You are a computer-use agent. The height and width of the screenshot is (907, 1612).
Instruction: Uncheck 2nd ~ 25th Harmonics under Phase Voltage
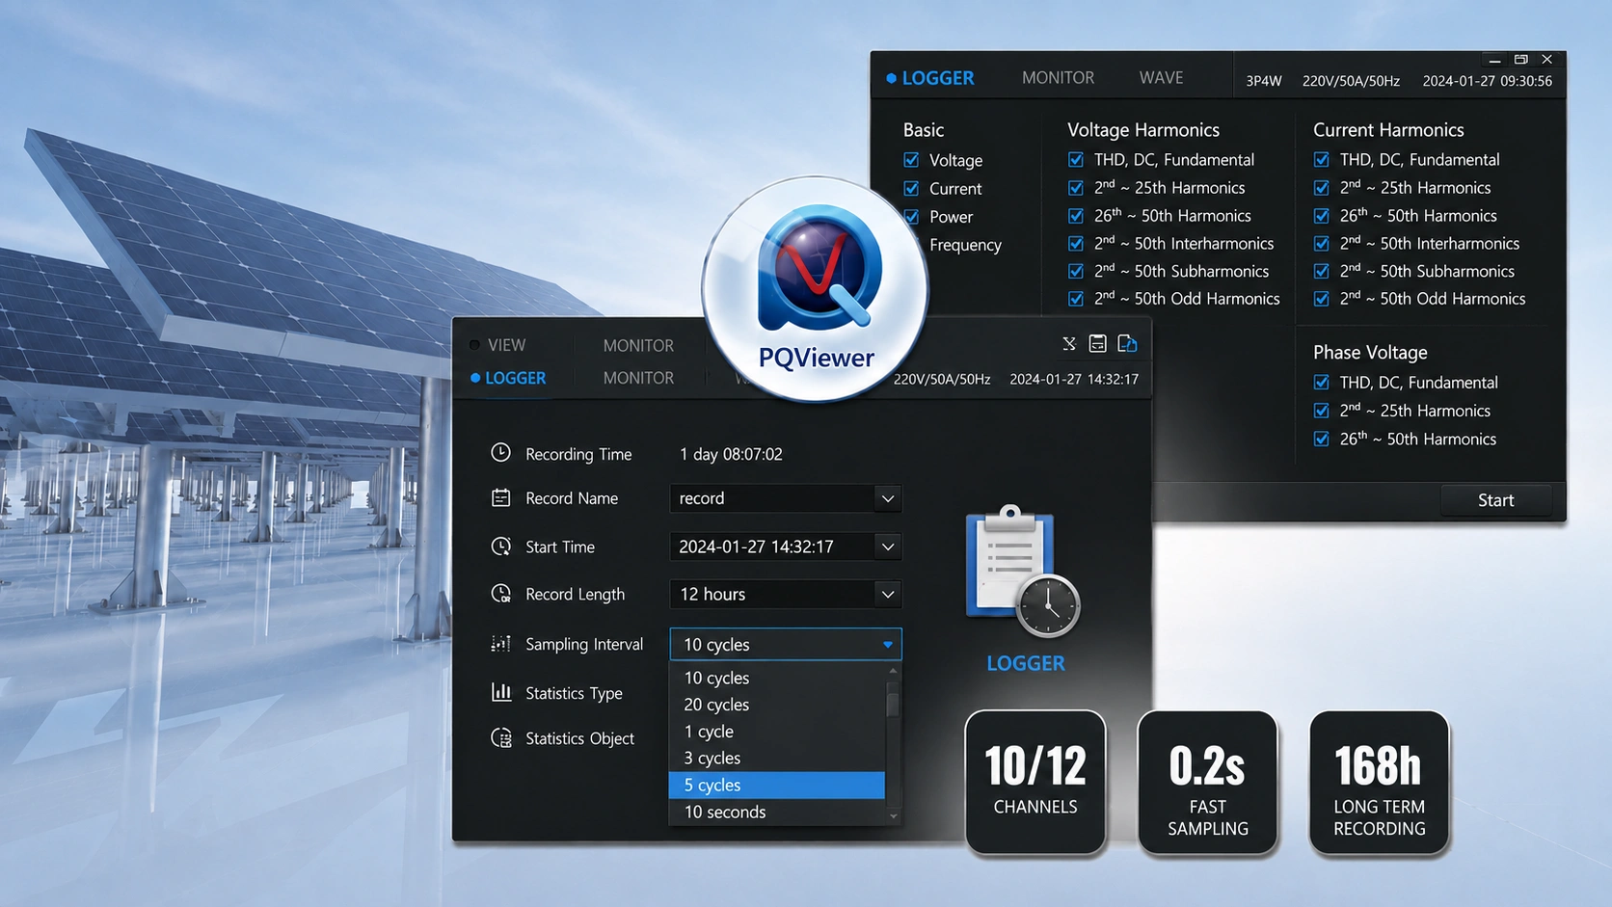pos(1322,411)
